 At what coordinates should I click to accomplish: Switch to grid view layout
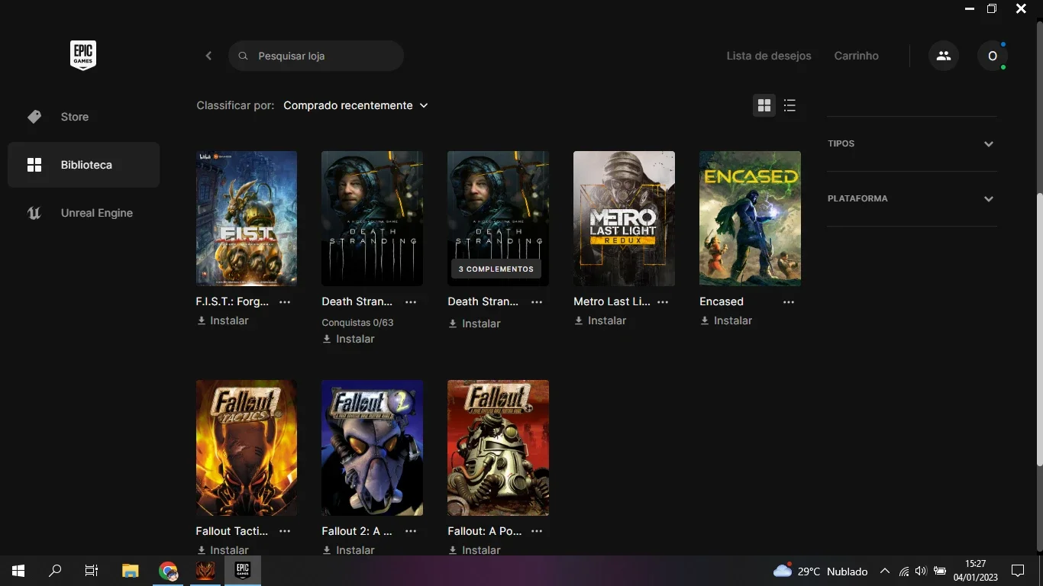coord(764,105)
